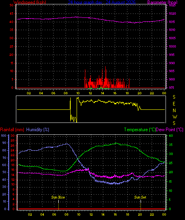This screenshot has height=220, width=185.
Task: Click the "N" wind direction label
Action: click(x=174, y=111)
